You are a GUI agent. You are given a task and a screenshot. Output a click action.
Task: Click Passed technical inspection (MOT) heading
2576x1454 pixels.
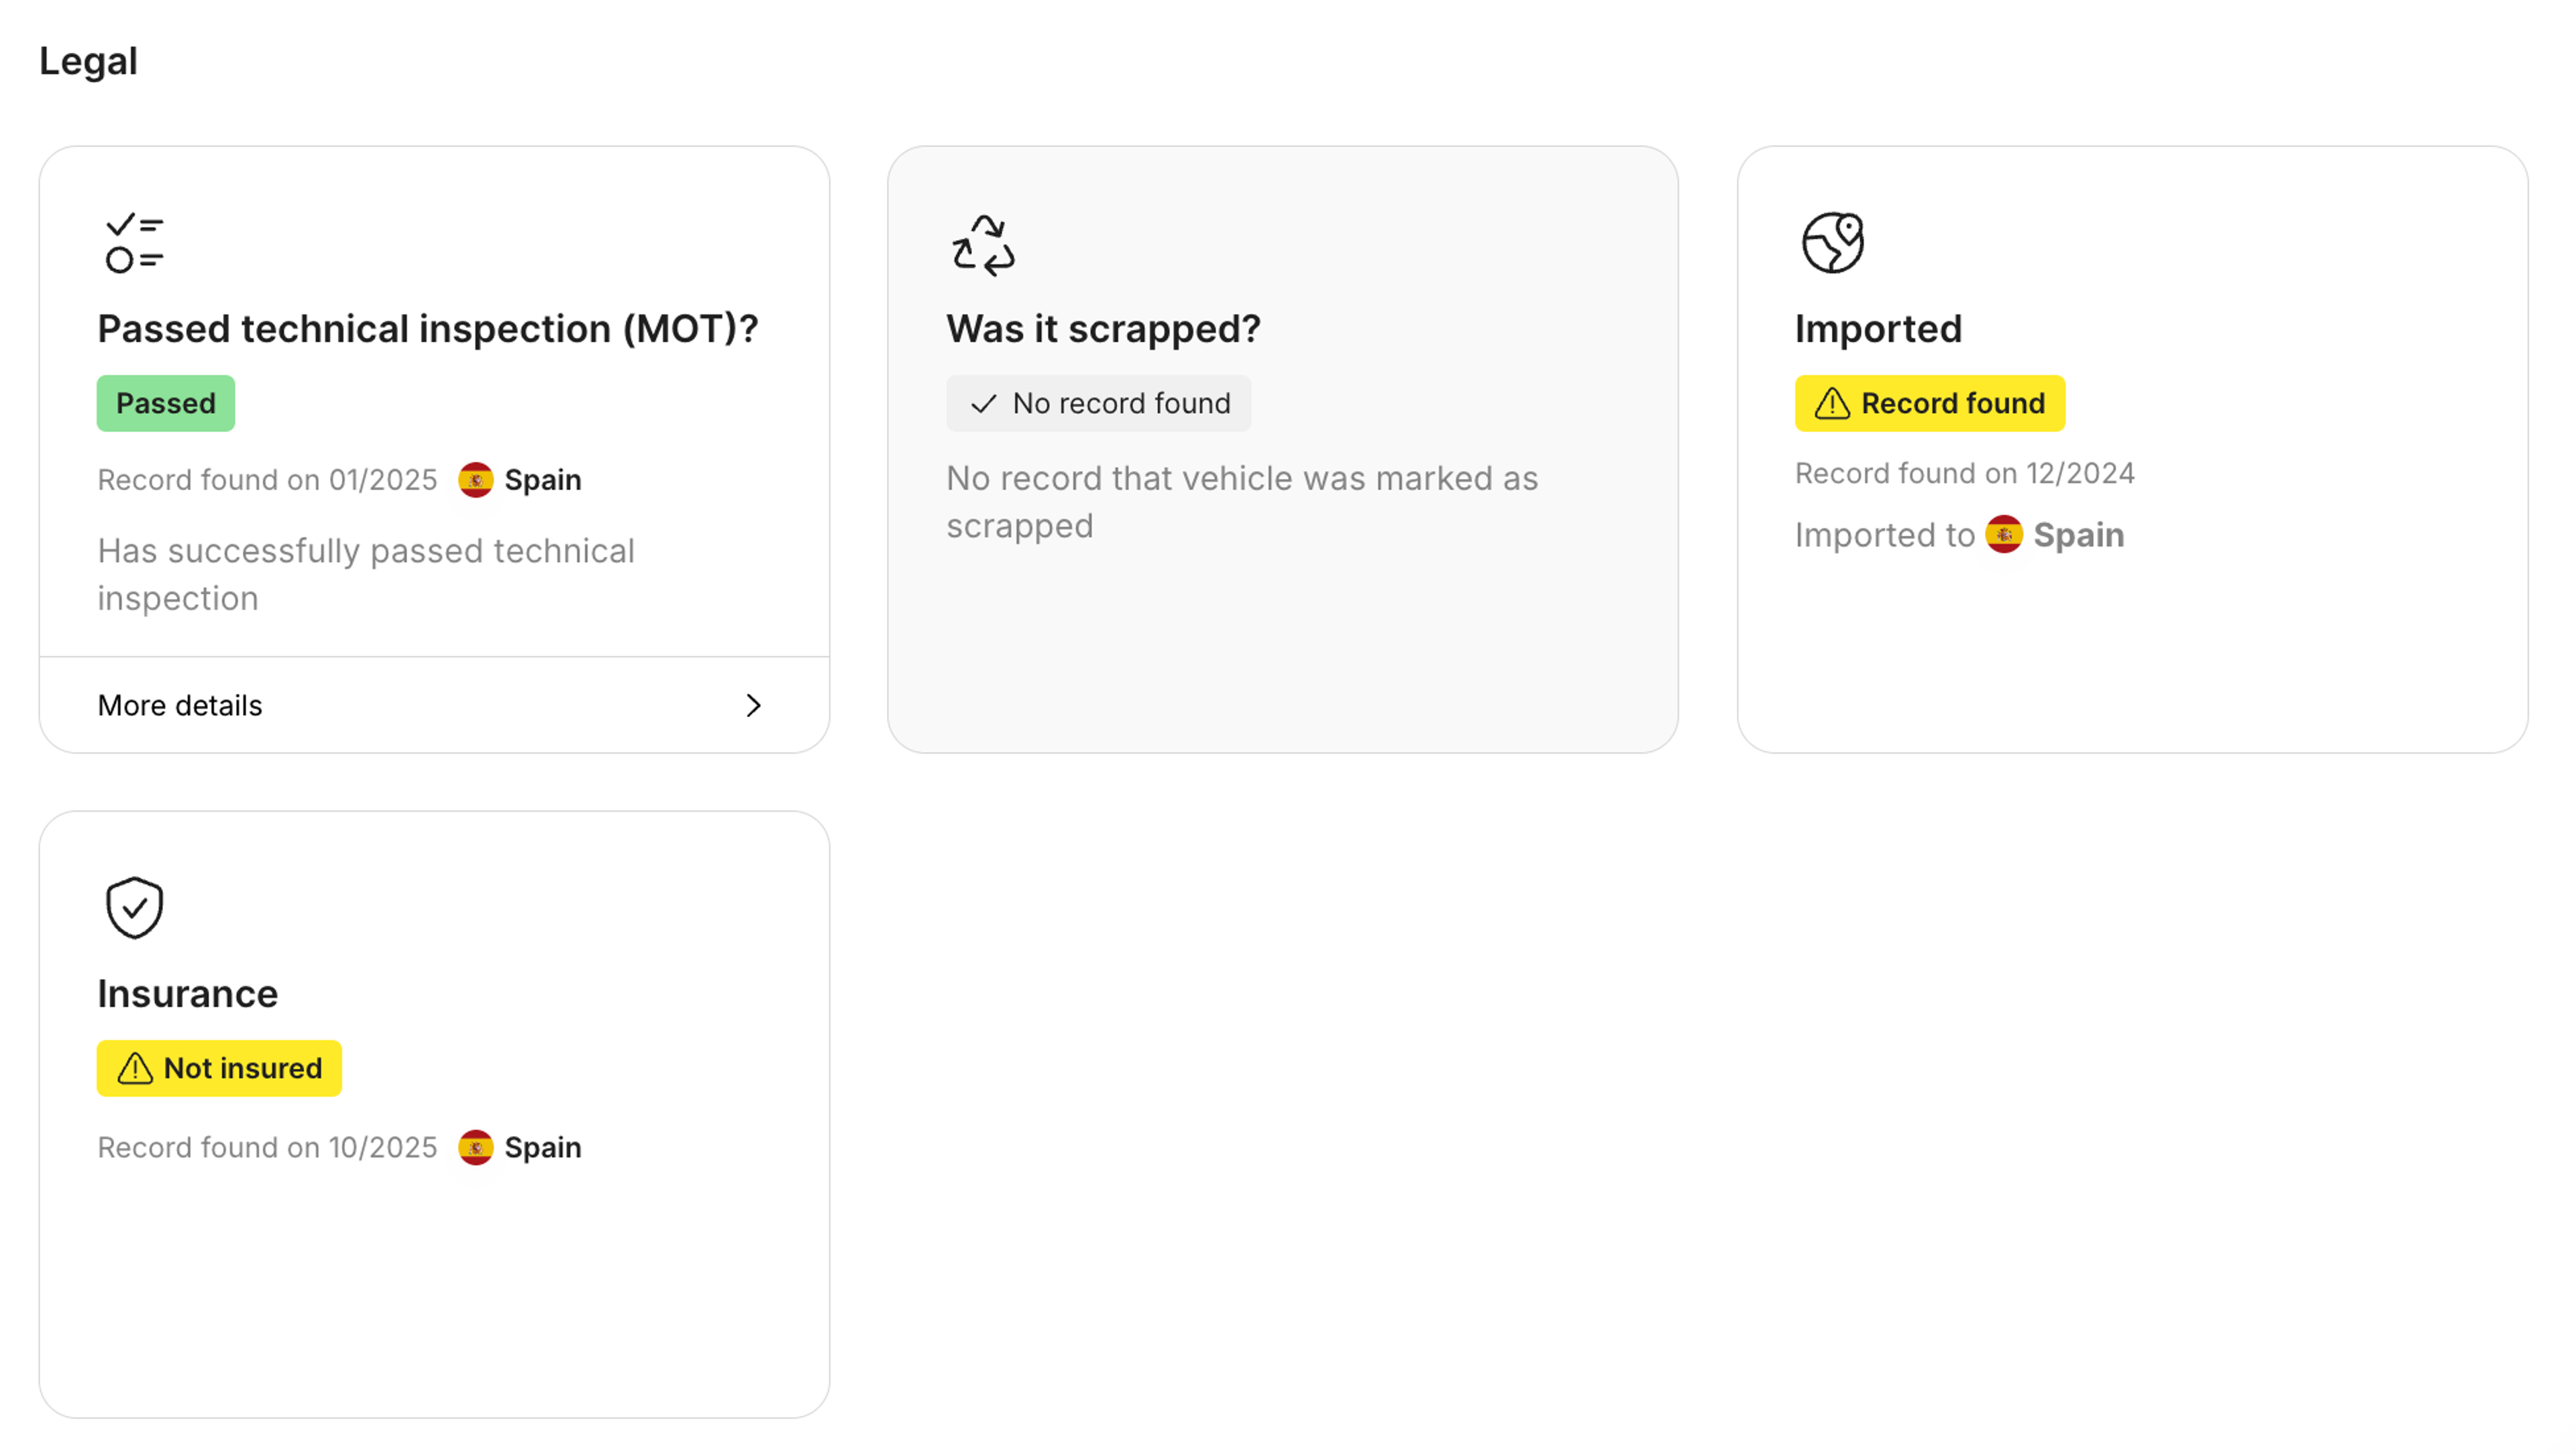(x=427, y=329)
